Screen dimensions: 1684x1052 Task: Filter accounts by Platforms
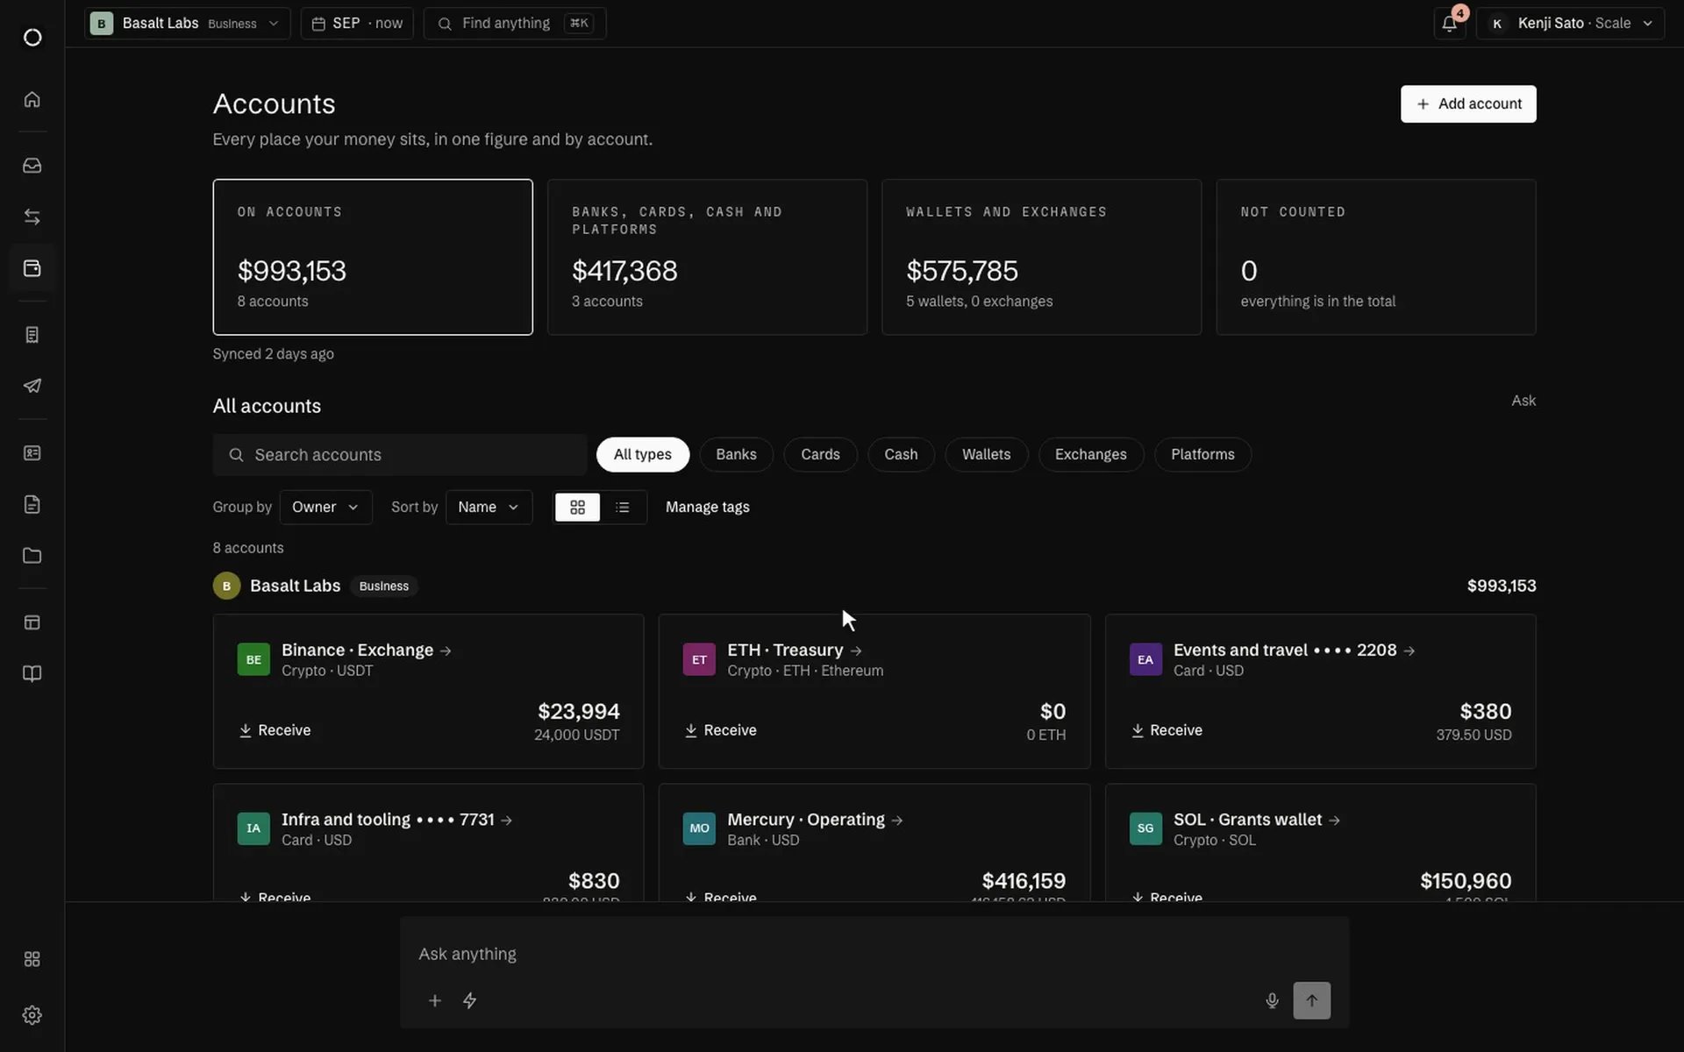tap(1202, 454)
